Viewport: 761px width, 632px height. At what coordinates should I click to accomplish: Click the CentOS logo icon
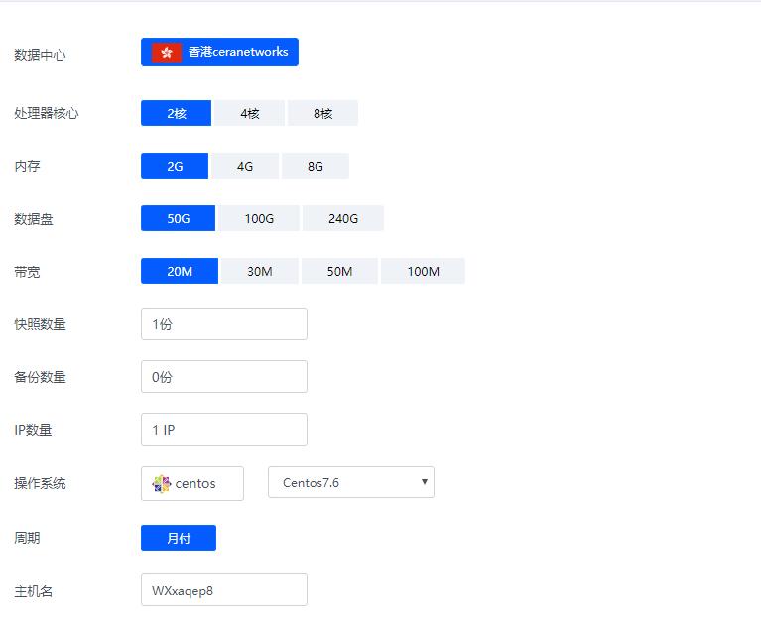tap(161, 484)
